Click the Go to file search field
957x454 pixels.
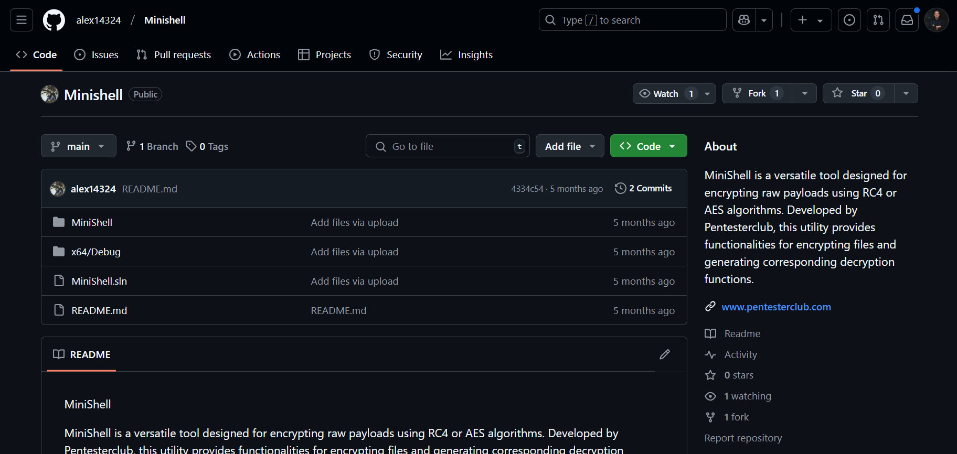pyautogui.click(x=448, y=146)
